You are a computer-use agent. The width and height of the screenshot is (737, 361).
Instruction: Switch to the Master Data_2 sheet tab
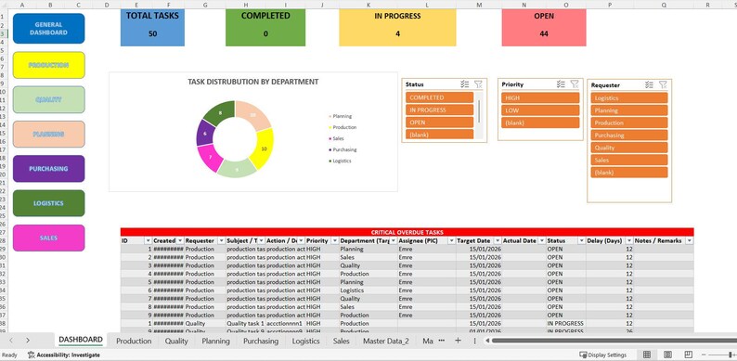pos(386,341)
